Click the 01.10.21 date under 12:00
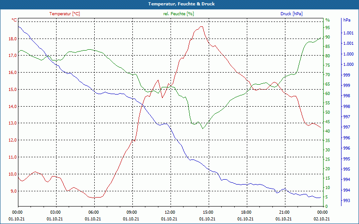 coord(169,219)
